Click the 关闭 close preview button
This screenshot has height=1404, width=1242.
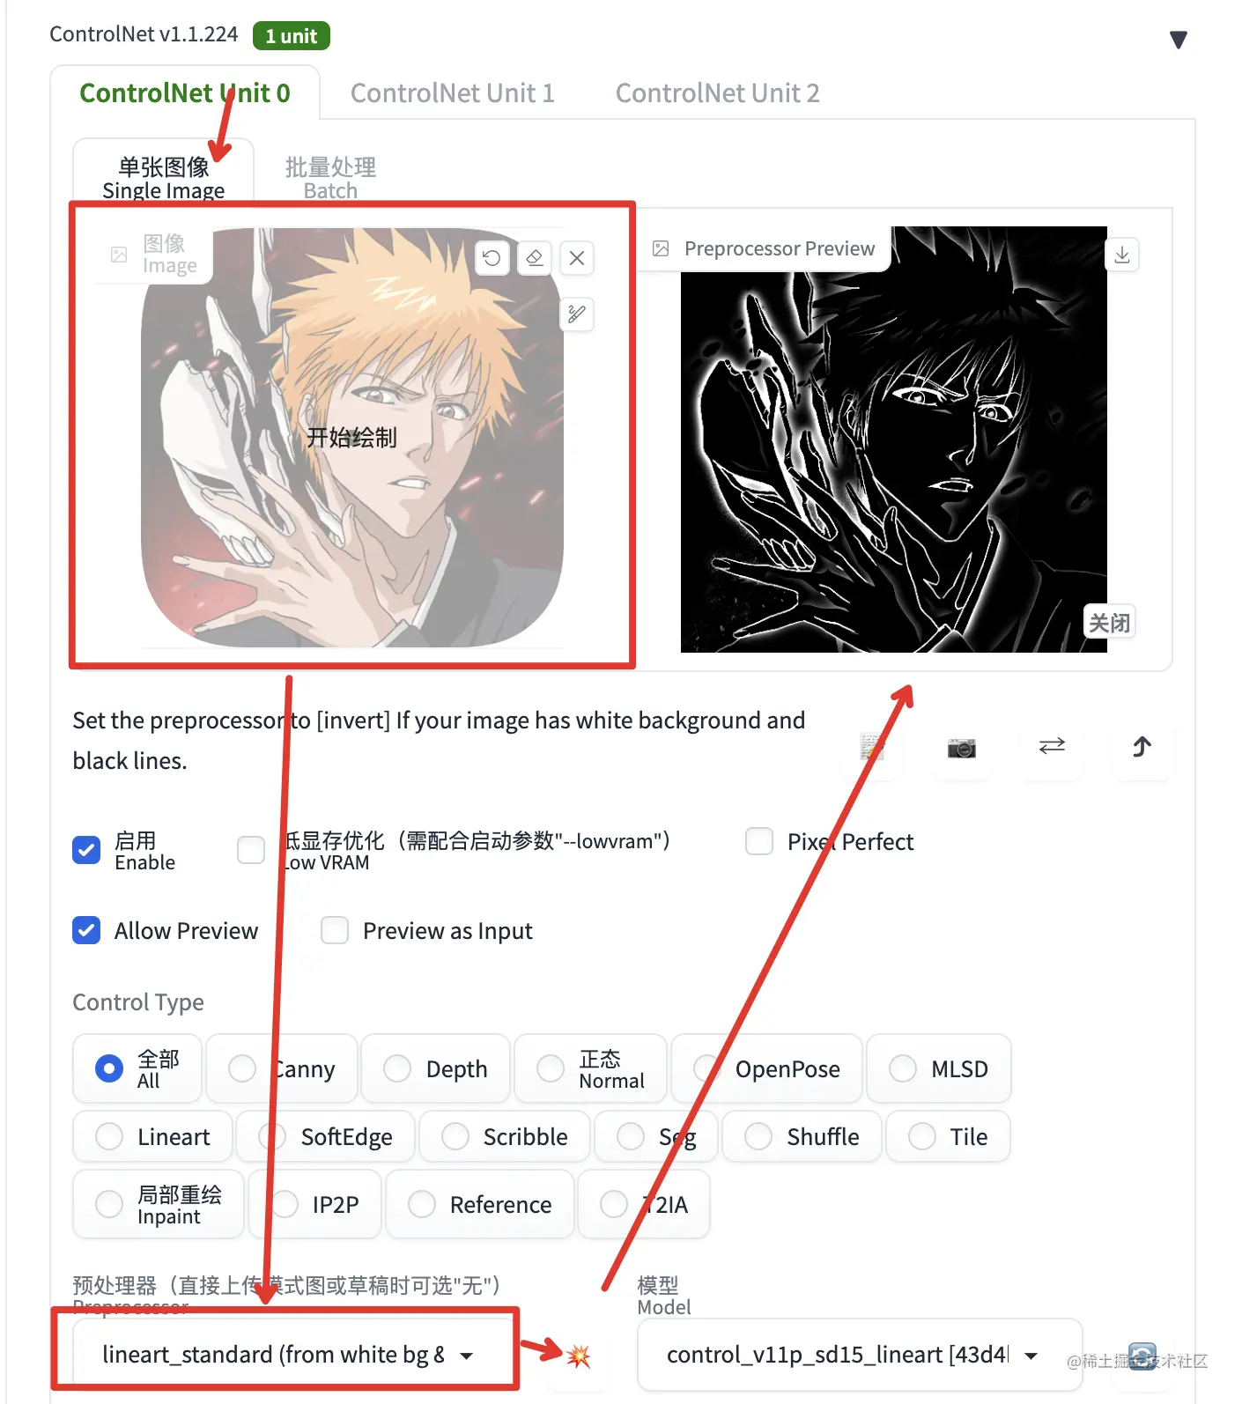[x=1109, y=623]
